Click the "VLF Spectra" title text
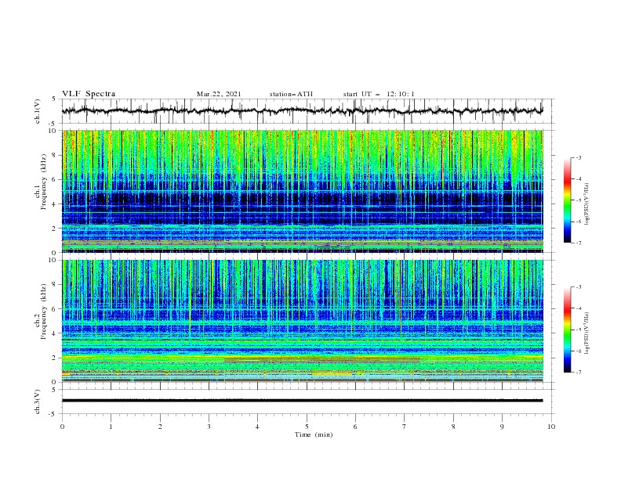 click(x=89, y=94)
